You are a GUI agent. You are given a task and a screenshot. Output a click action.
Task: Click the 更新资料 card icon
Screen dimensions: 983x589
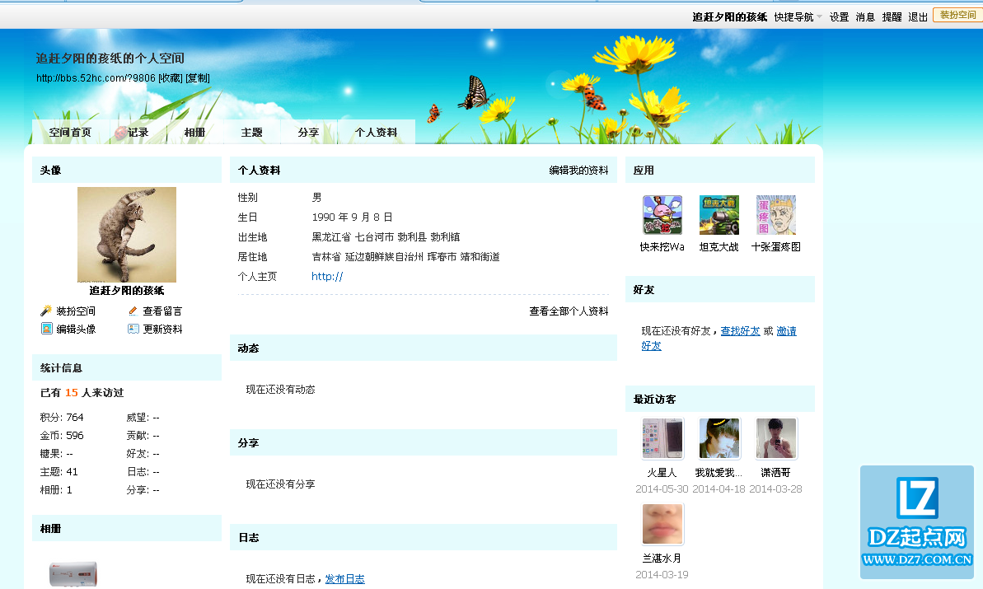(133, 329)
